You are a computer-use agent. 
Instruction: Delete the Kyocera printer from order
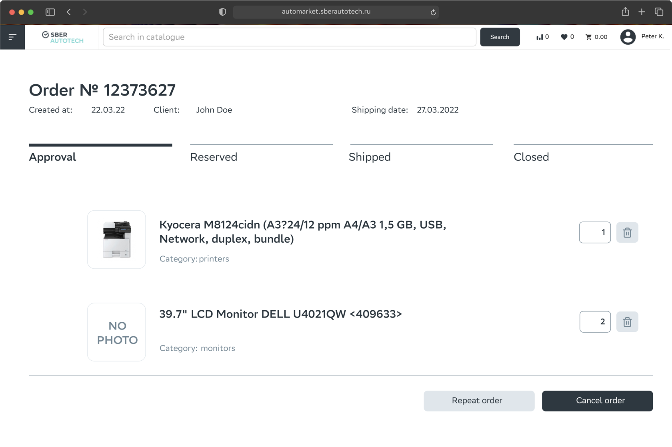627,232
